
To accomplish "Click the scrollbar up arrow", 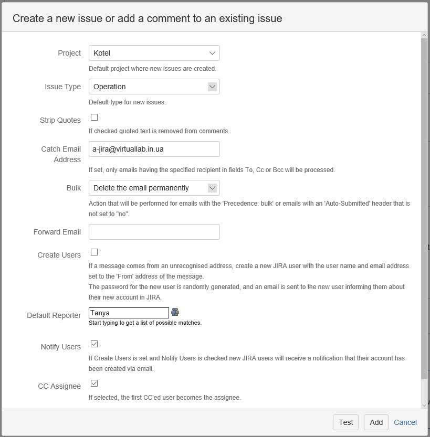I will pyautogui.click(x=424, y=35).
